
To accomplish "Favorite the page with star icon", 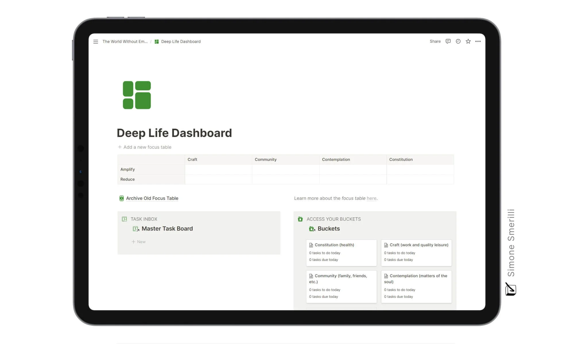I will coord(468,41).
